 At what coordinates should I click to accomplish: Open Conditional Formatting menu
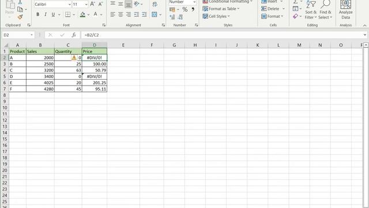(x=228, y=2)
